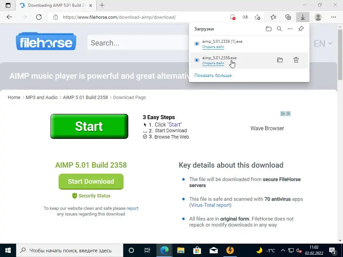Expand the EN language dropdown
The width and height of the screenshot is (343, 257).
click(323, 44)
